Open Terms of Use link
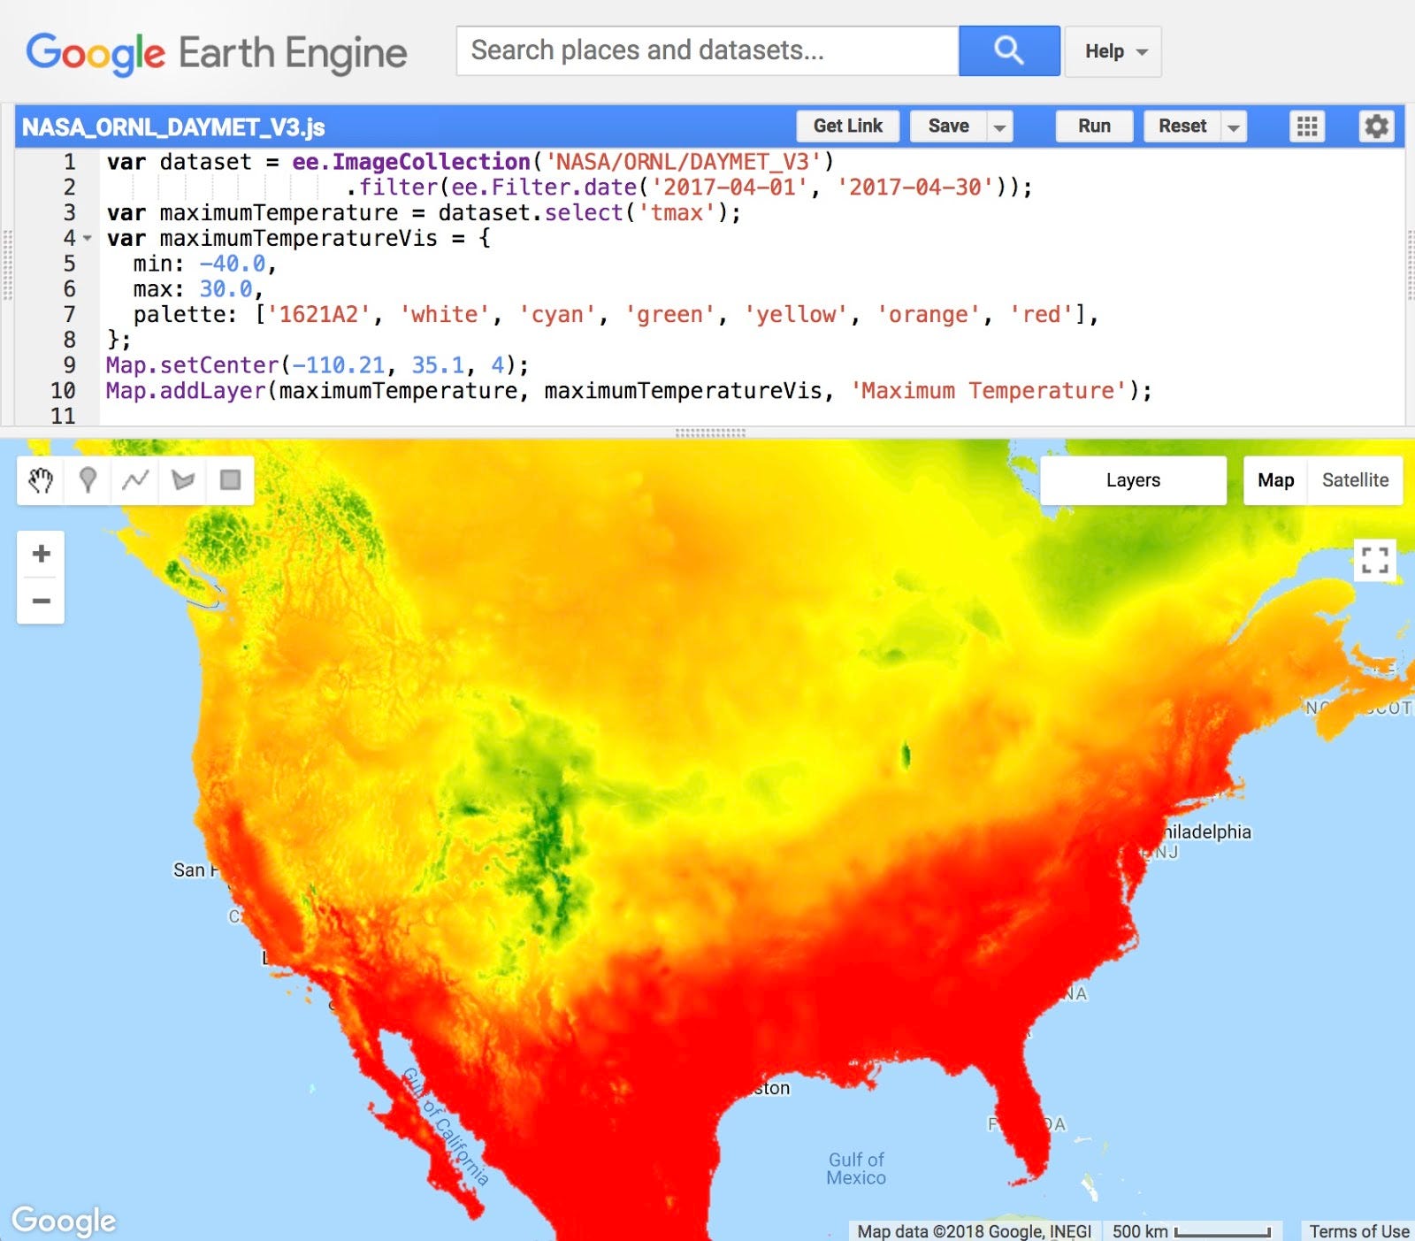The image size is (1415, 1241). tap(1359, 1231)
